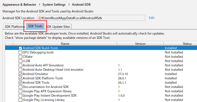Click 'Appearance & Behavior' breadcrumb
The height and width of the screenshot is (102, 197).
click(19, 5)
